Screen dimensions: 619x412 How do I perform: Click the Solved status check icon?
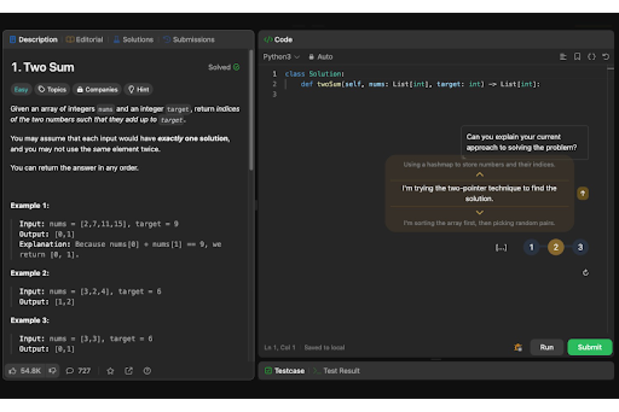coord(236,67)
